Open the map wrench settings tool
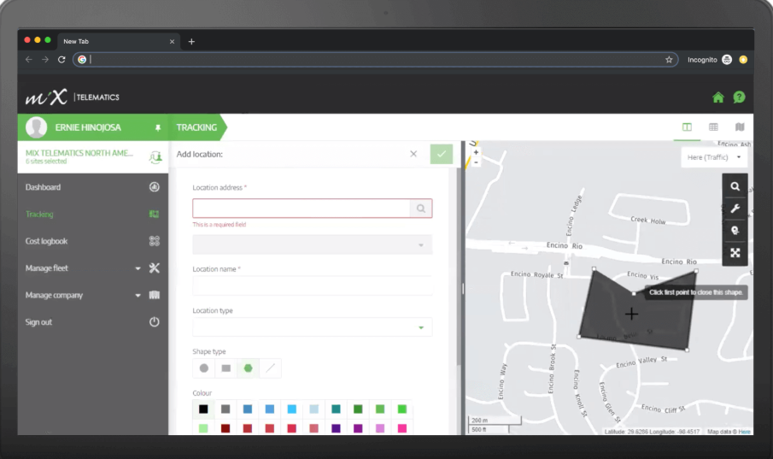Image resolution: width=773 pixels, height=459 pixels. coord(735,209)
